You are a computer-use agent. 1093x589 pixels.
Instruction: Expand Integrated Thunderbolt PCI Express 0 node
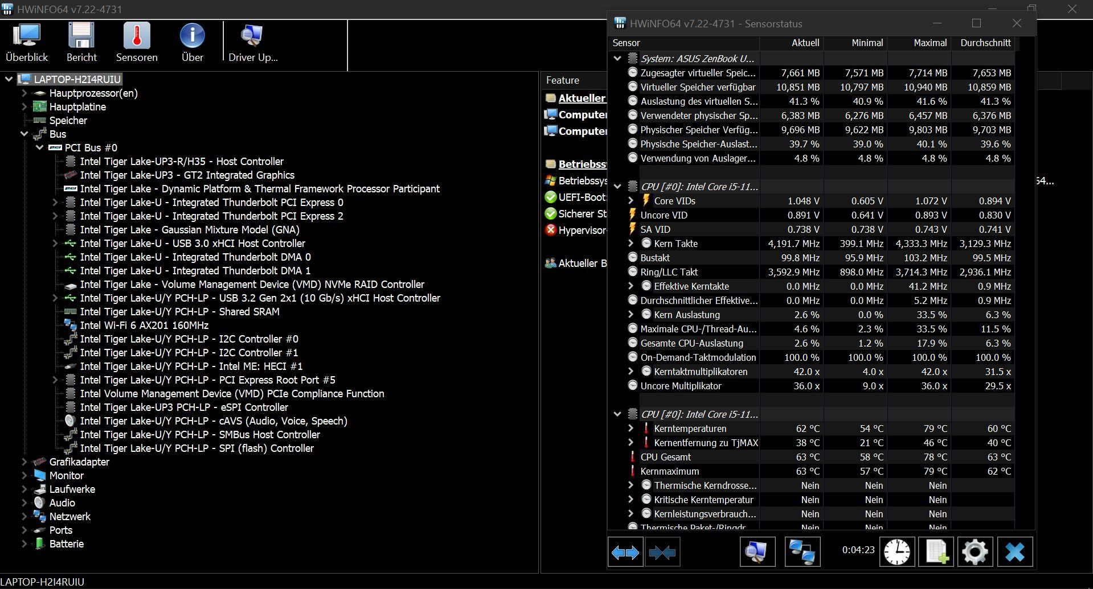pyautogui.click(x=55, y=202)
